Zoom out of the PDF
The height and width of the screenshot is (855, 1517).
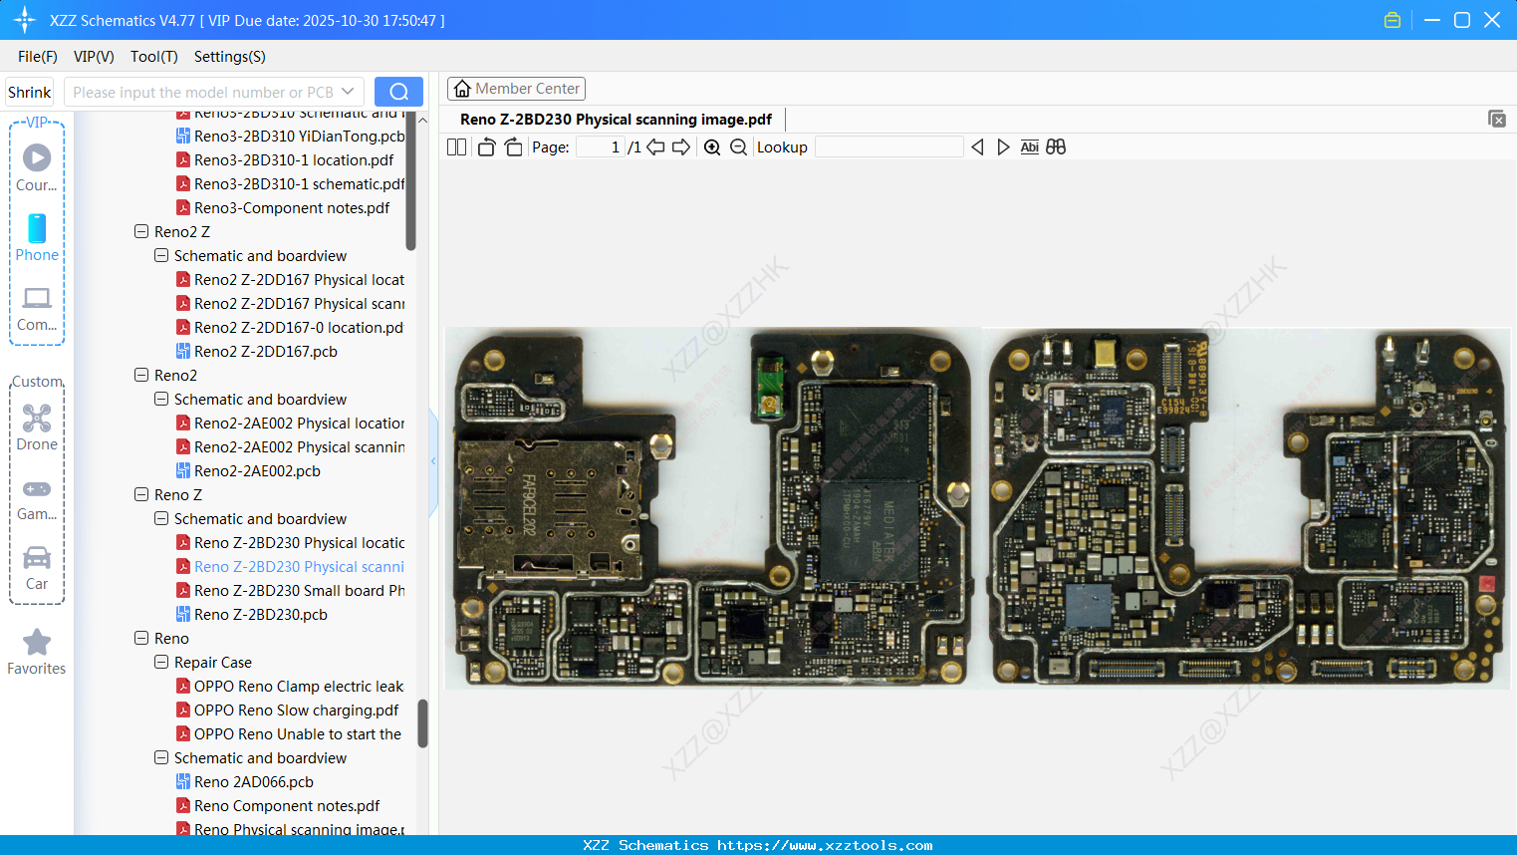click(738, 147)
